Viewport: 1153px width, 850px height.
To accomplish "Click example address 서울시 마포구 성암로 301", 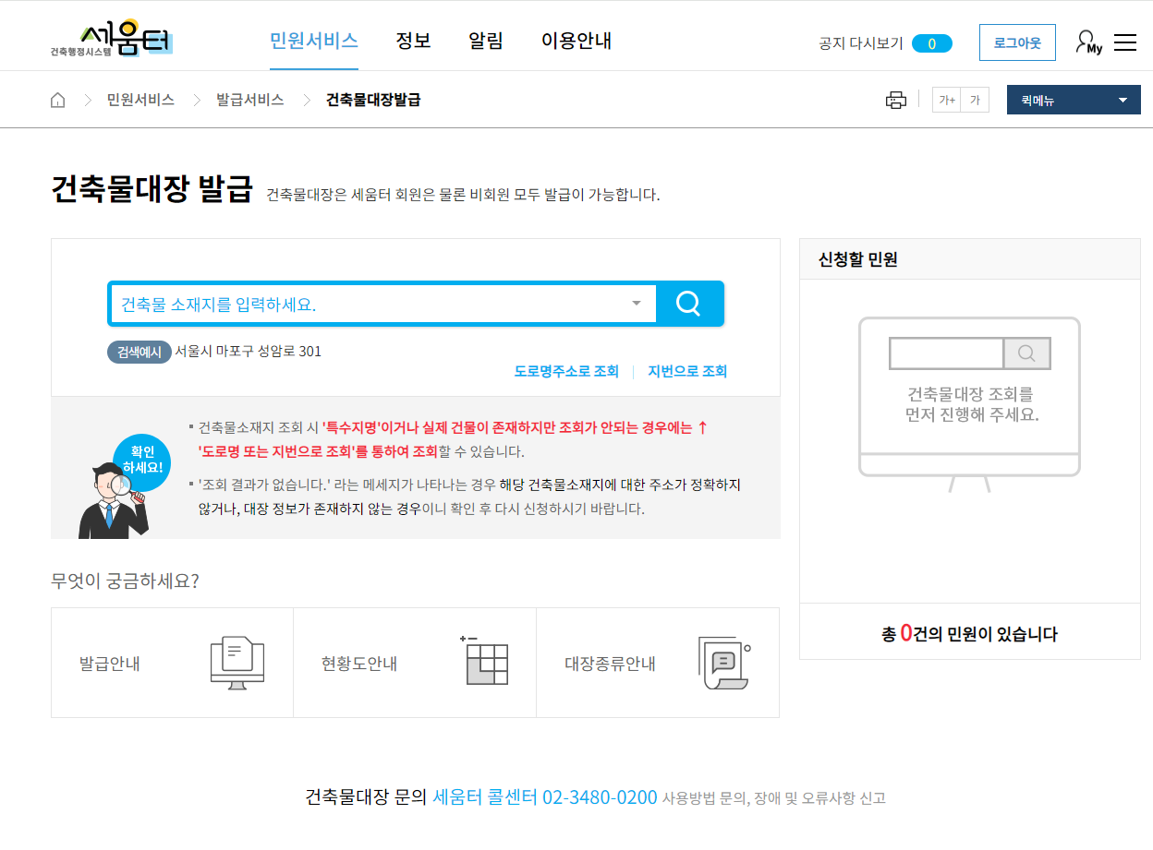I will click(x=249, y=351).
